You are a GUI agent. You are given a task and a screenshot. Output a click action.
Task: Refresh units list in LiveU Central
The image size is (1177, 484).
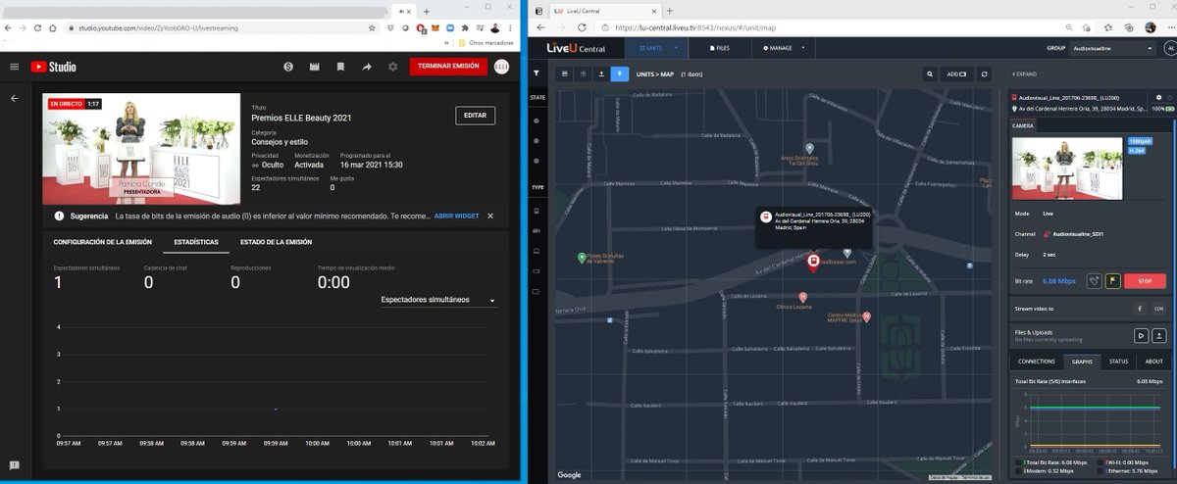tap(985, 73)
